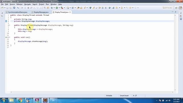
Task: Open the File menu
Action: click(2, 4)
